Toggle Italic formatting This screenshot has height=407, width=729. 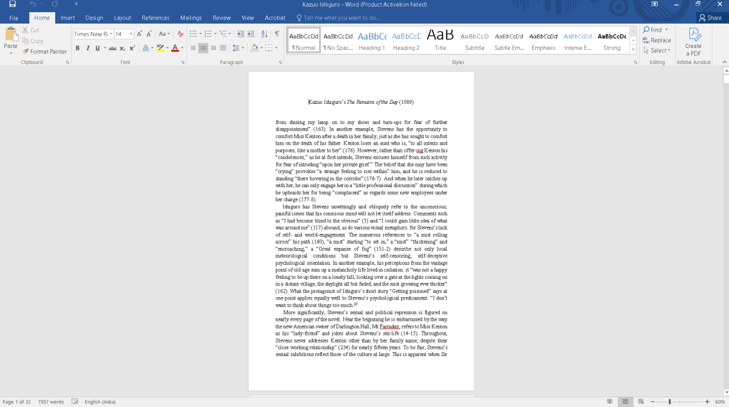pyautogui.click(x=87, y=48)
